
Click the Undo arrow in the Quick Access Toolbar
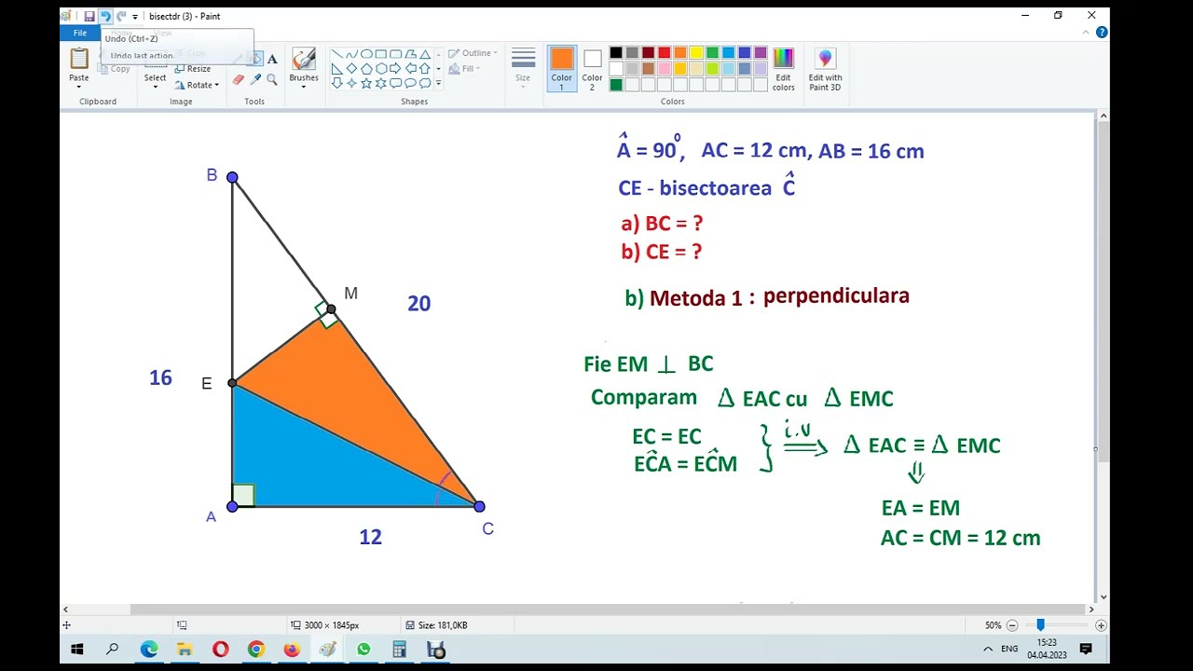pos(105,16)
